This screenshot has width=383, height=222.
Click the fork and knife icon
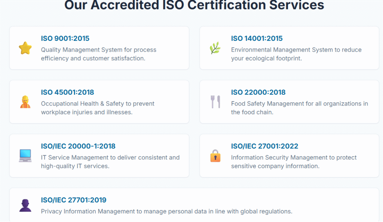[x=215, y=102]
